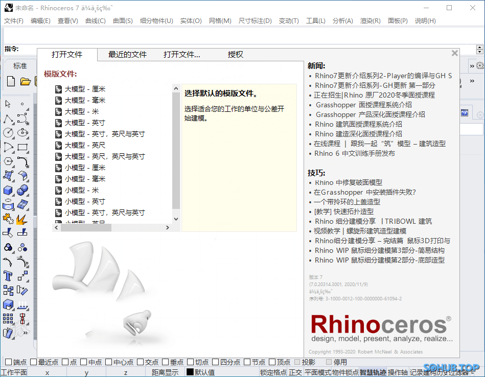Open tip link Rhino 中修复破面模型
485x377 pixels.
click(349, 182)
